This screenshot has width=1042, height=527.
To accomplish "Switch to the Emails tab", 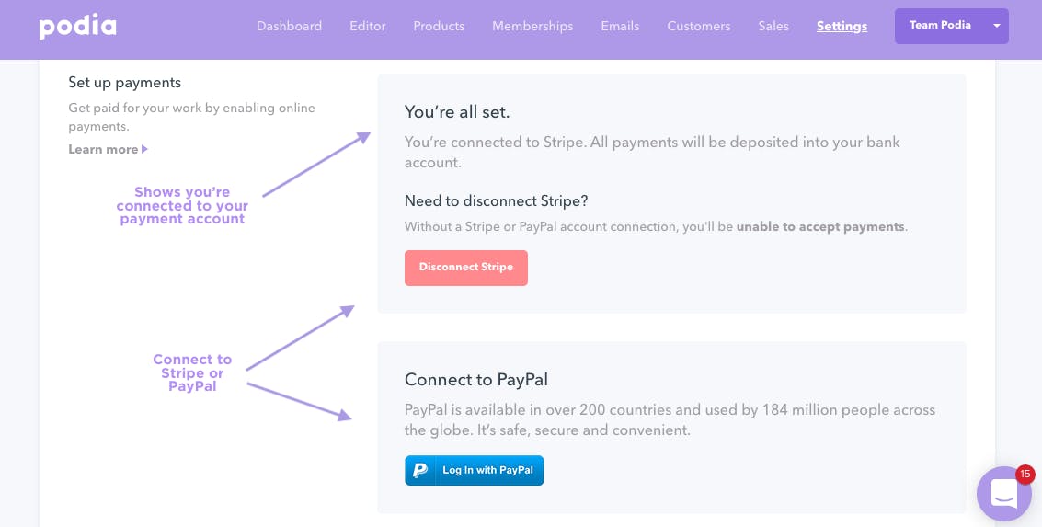I will coord(620,26).
